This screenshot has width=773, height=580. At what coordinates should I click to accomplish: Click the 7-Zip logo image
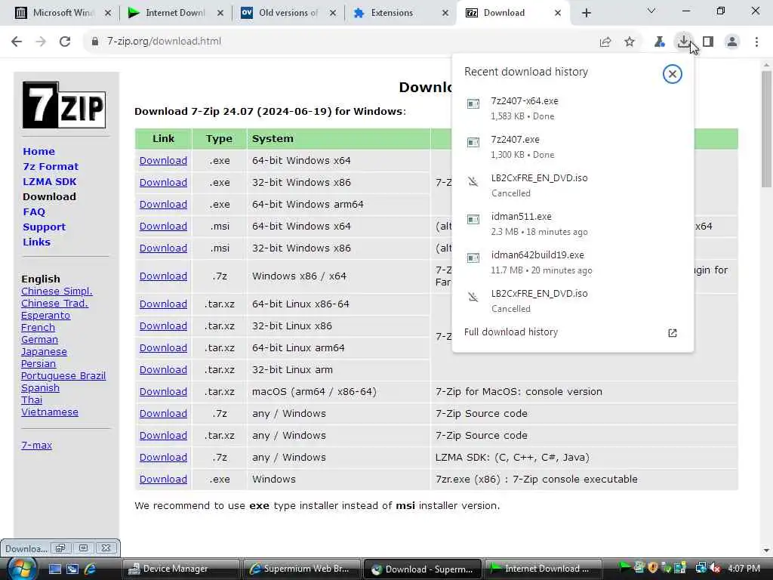[x=64, y=105]
